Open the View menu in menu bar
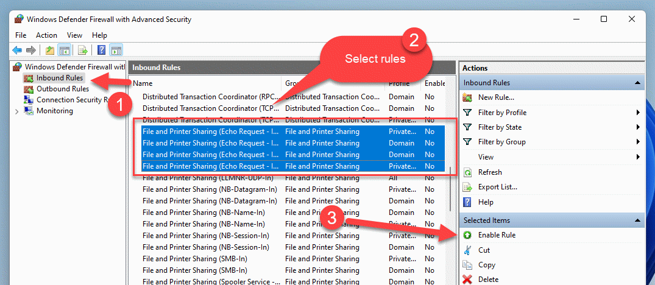 [x=74, y=35]
